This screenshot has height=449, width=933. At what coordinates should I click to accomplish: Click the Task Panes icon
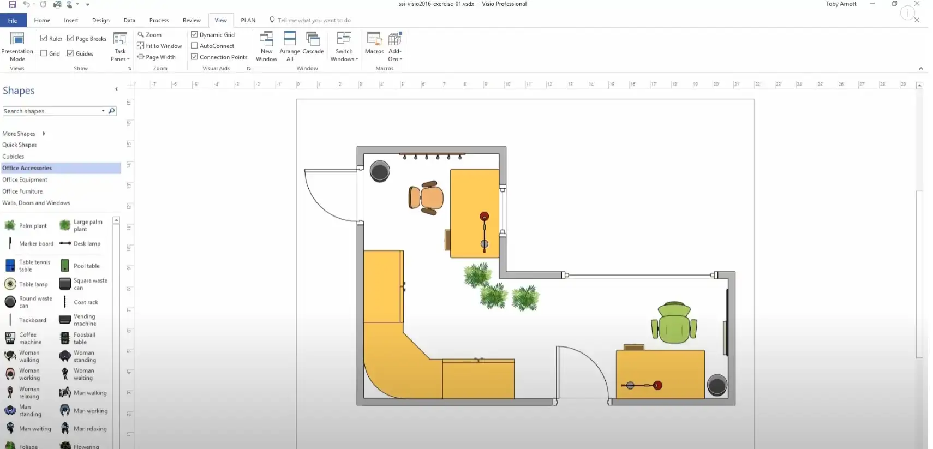pos(120,46)
